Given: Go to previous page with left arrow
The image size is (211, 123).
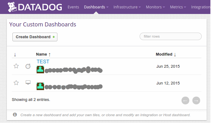Looking at the screenshot, I should (185, 101).
